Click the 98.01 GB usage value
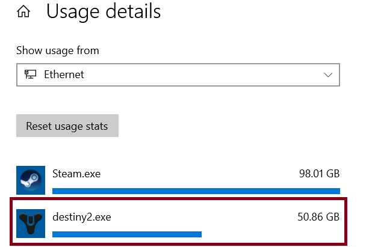372x247 pixels. pos(319,174)
